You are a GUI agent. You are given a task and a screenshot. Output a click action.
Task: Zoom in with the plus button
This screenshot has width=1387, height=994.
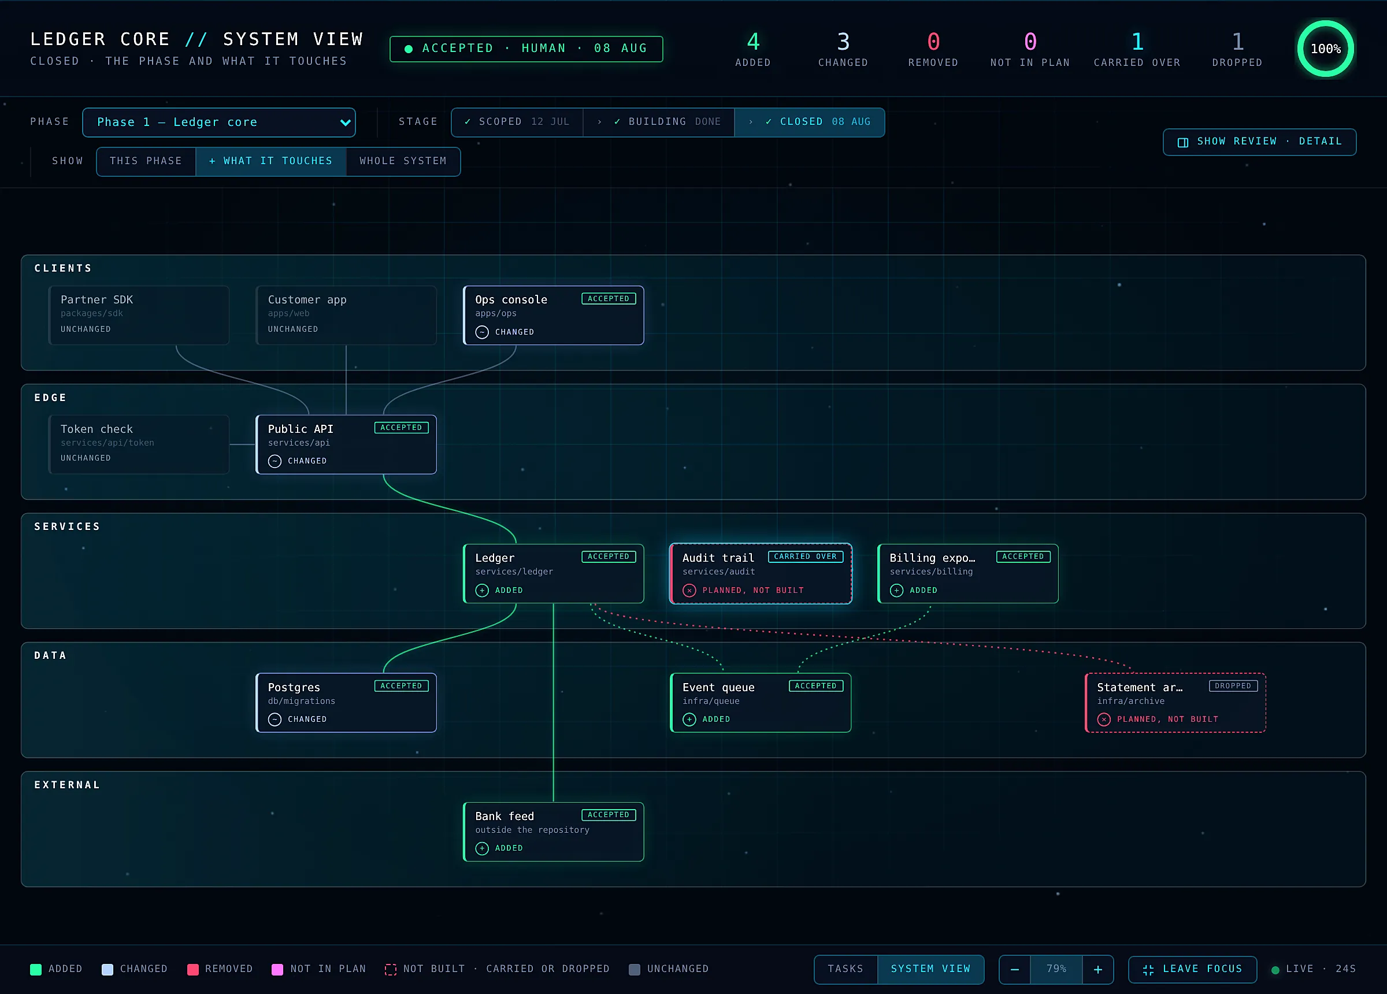pyautogui.click(x=1097, y=970)
